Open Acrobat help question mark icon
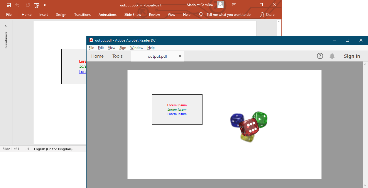The image size is (368, 188). (320, 56)
